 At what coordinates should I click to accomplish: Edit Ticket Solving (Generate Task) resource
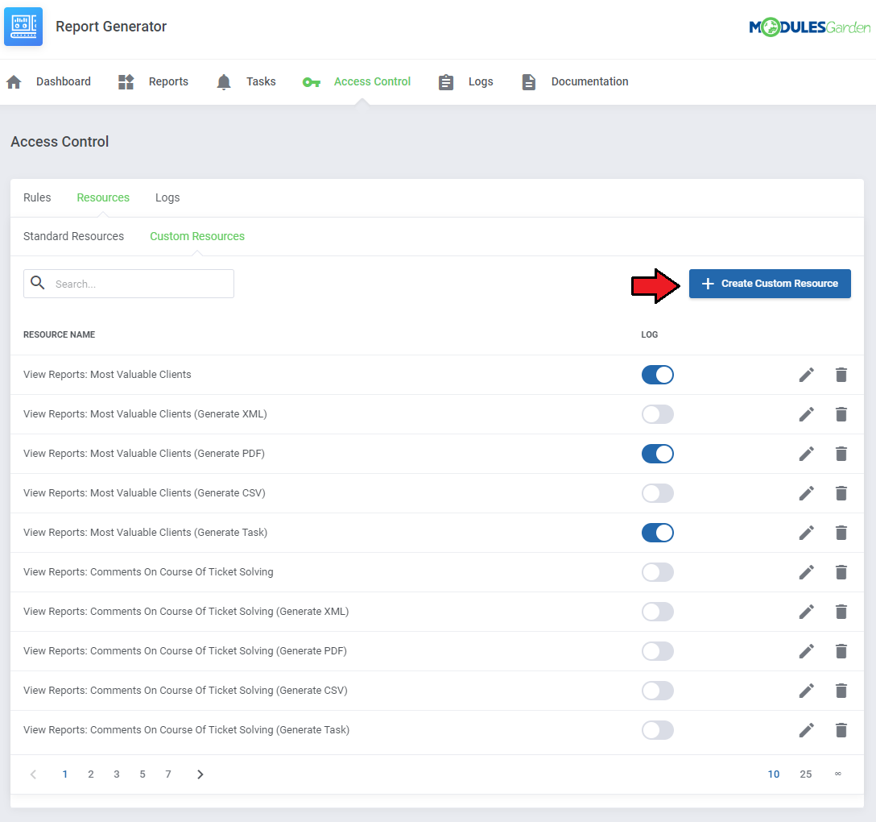click(x=806, y=730)
